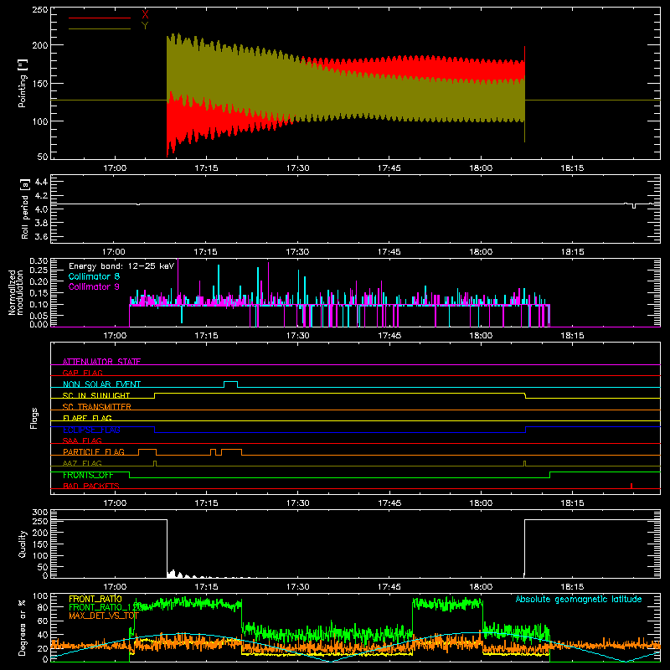Click the '4.4' tick on Roll period axis
This screenshot has height=670, width=670.
coord(41,182)
